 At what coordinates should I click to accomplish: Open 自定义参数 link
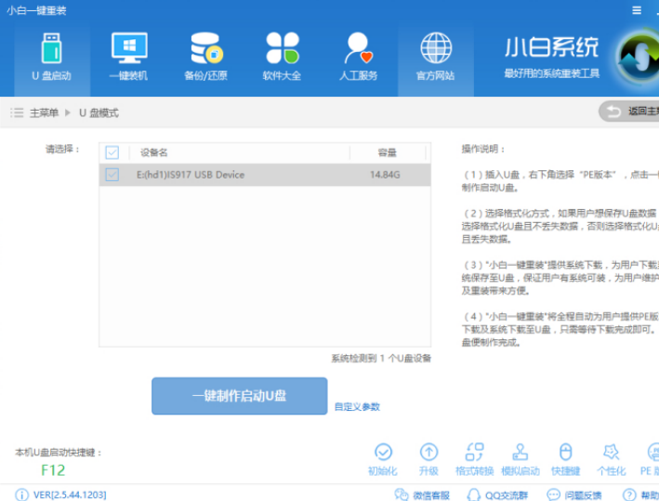[357, 406]
